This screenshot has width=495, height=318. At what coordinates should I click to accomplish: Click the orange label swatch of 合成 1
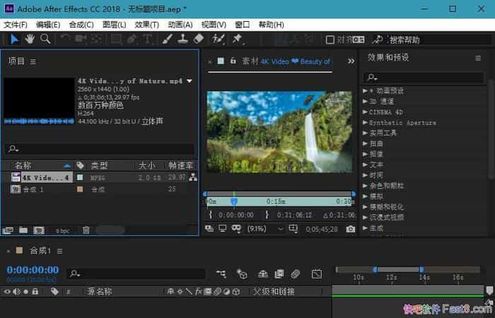click(x=80, y=189)
